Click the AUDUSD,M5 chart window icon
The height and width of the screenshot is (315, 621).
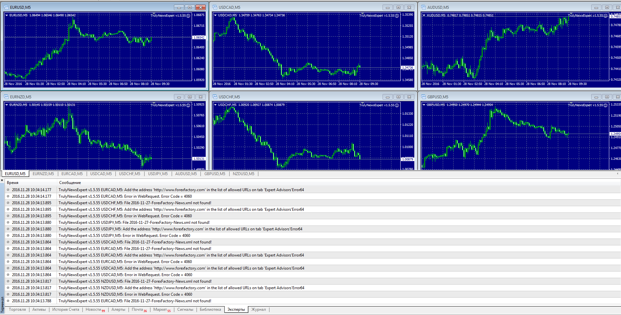coord(423,7)
